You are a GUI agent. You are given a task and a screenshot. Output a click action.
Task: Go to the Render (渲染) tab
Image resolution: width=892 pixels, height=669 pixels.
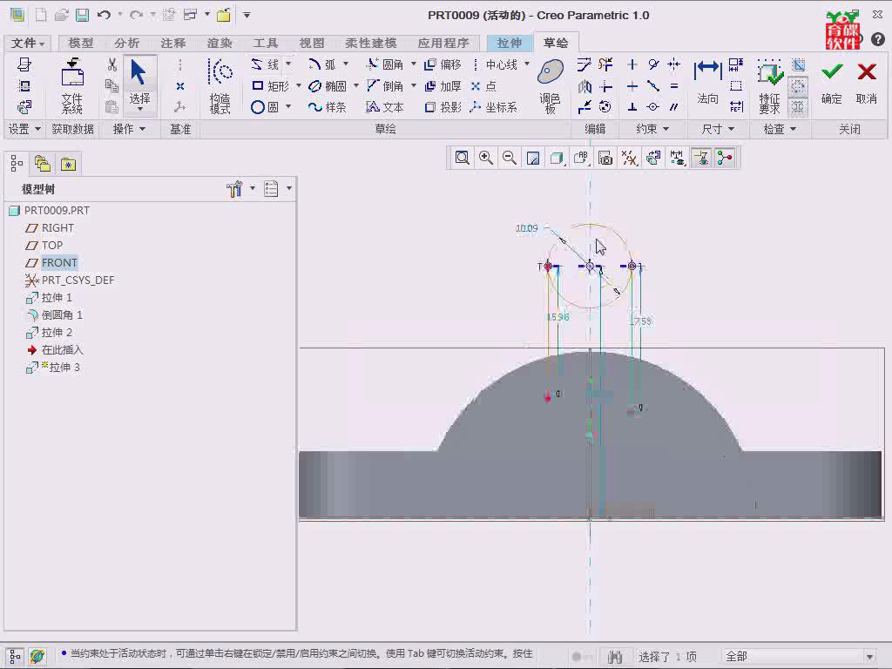coord(219,44)
